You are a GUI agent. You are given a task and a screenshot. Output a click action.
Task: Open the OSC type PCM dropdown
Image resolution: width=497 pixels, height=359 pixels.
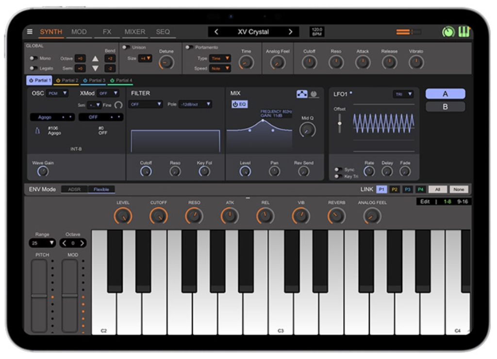pos(57,93)
